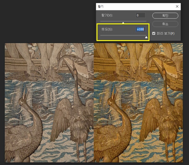This screenshot has height=165, width=189.
Task: Click the crane head in the desaturated left image
Action: pyautogui.click(x=23, y=101)
